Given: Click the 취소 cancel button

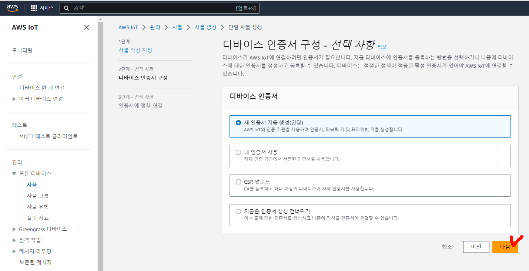Looking at the screenshot, I should tap(447, 247).
